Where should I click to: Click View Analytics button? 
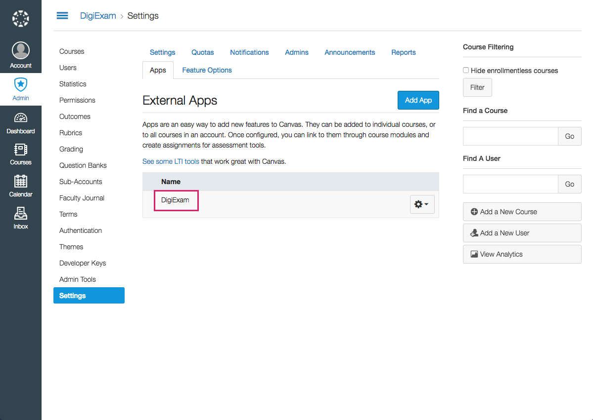click(x=522, y=254)
